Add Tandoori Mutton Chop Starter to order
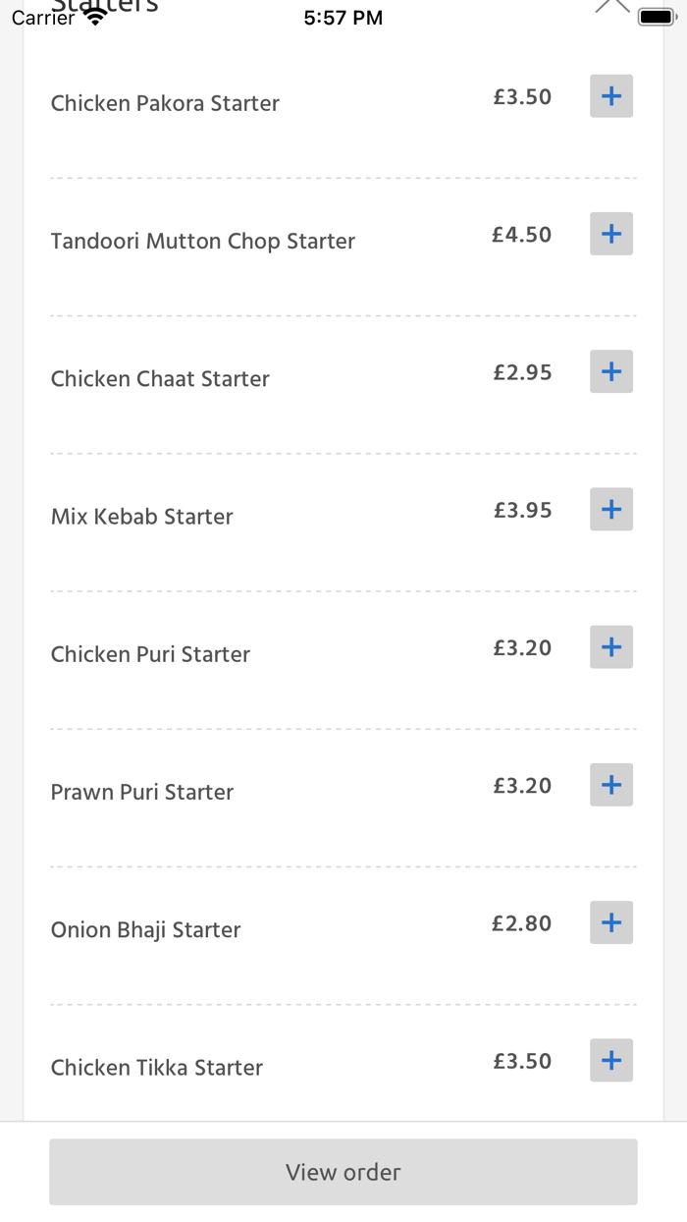 tap(610, 234)
